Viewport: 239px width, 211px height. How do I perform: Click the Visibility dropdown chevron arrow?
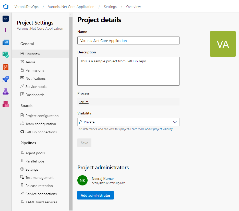(x=175, y=122)
